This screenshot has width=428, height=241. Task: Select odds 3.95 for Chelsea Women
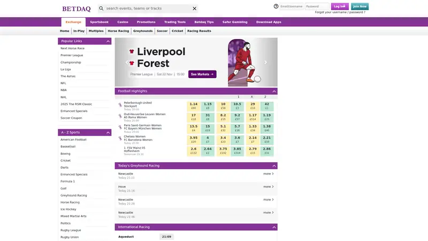pos(194,140)
